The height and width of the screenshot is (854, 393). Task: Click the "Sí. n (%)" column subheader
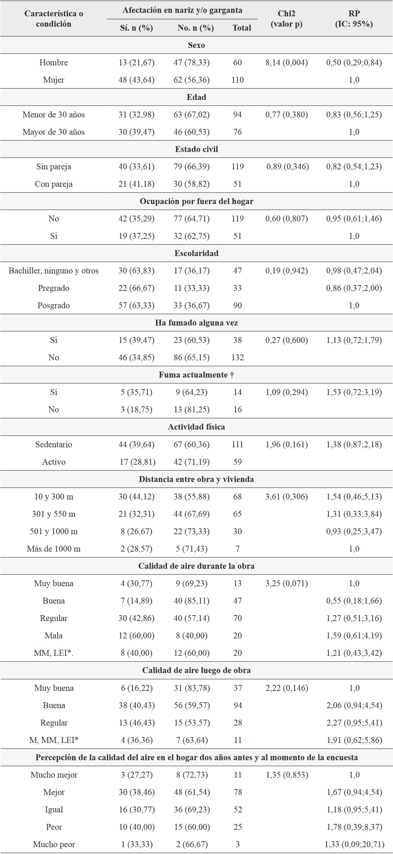(136, 28)
